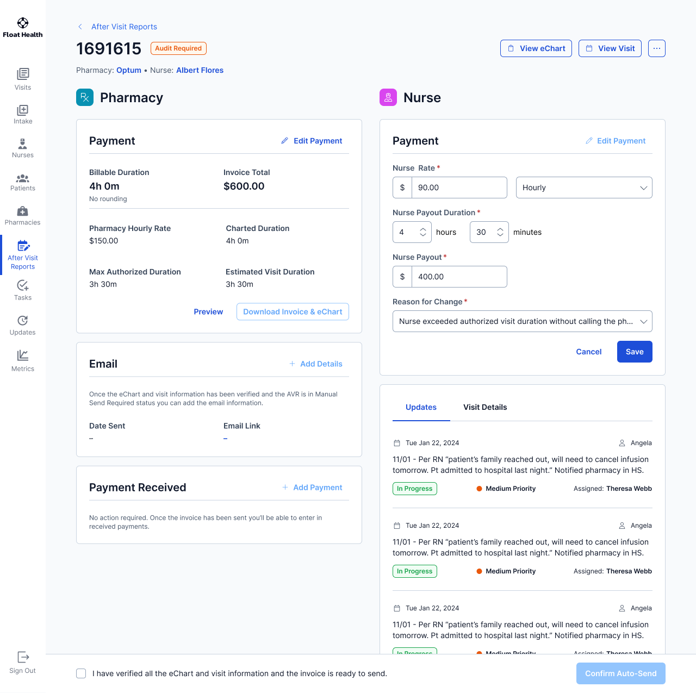Select the Intake sidebar icon
This screenshot has width=696, height=693.
tap(22, 114)
